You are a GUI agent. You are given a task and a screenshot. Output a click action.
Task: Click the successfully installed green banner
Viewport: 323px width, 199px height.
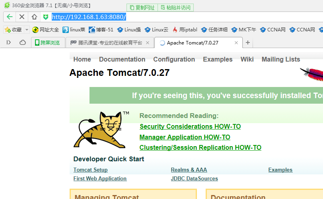pyautogui.click(x=206, y=95)
